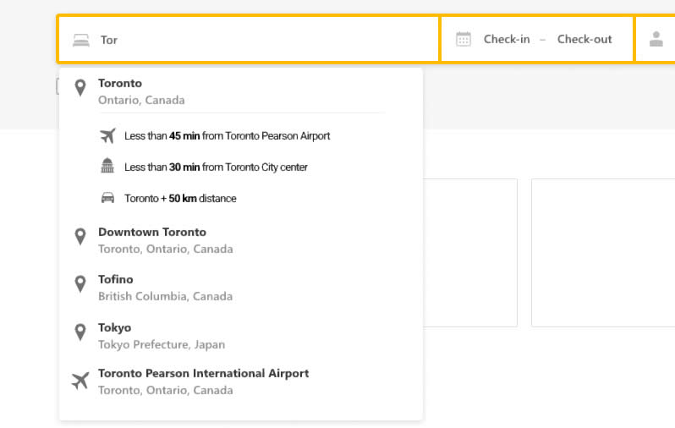Select Toronto + 50 km distance option

180,199
